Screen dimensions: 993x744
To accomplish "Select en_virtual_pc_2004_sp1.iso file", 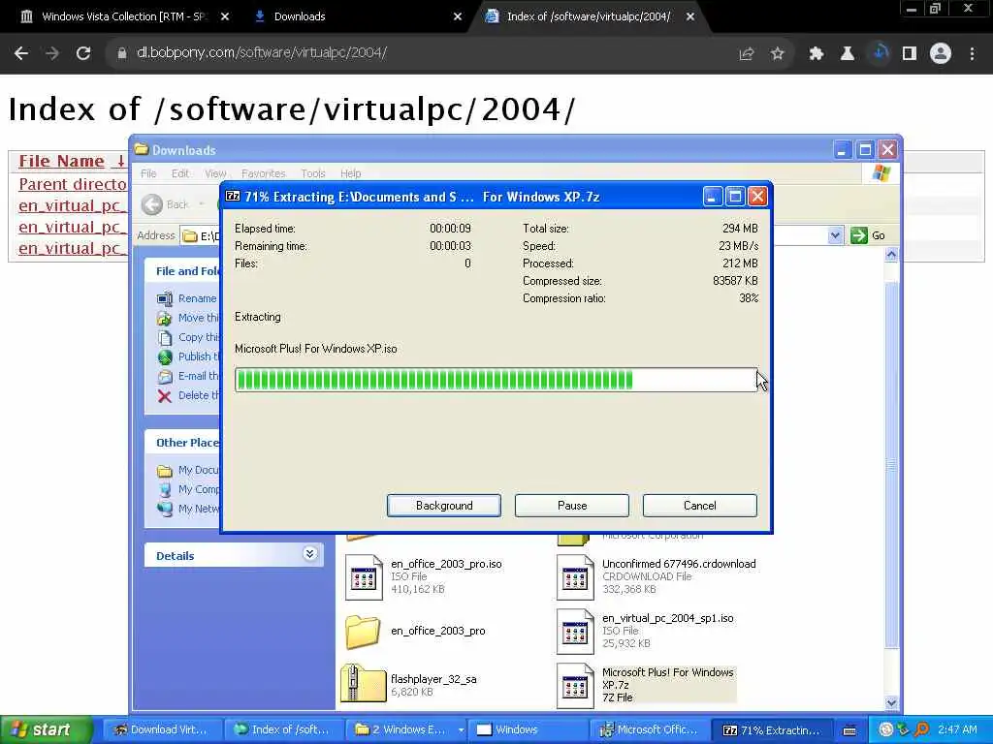I will (645, 631).
